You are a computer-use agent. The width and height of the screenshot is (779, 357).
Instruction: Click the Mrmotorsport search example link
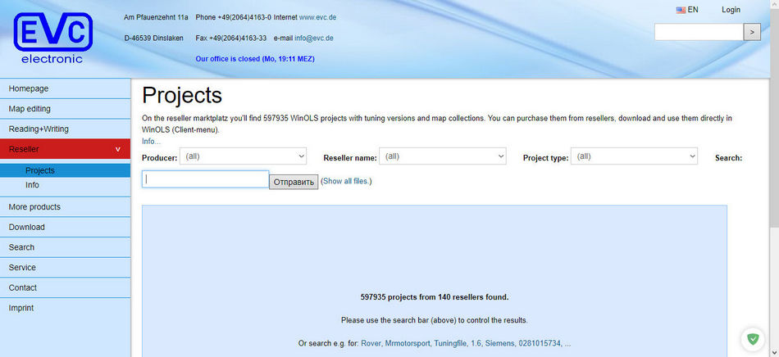[408, 343]
